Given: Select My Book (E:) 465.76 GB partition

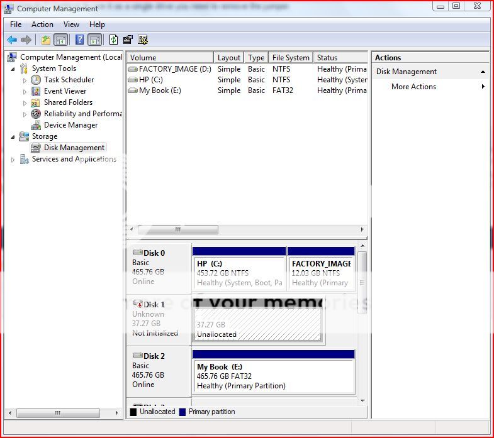Looking at the screenshot, I should (x=274, y=371).
